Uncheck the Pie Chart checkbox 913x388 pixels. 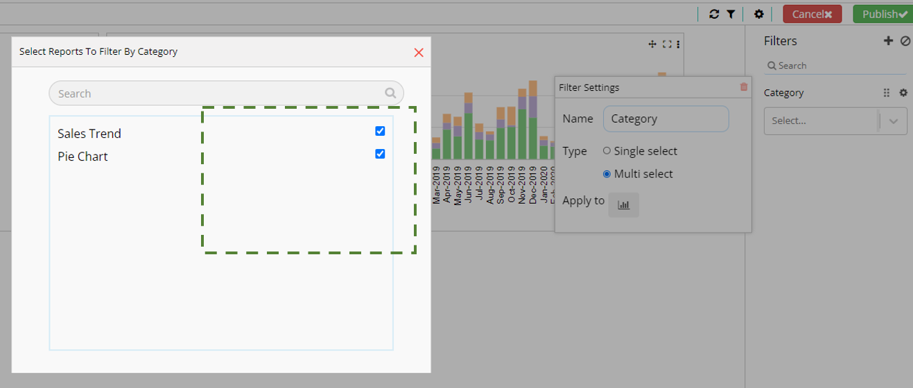tap(380, 154)
